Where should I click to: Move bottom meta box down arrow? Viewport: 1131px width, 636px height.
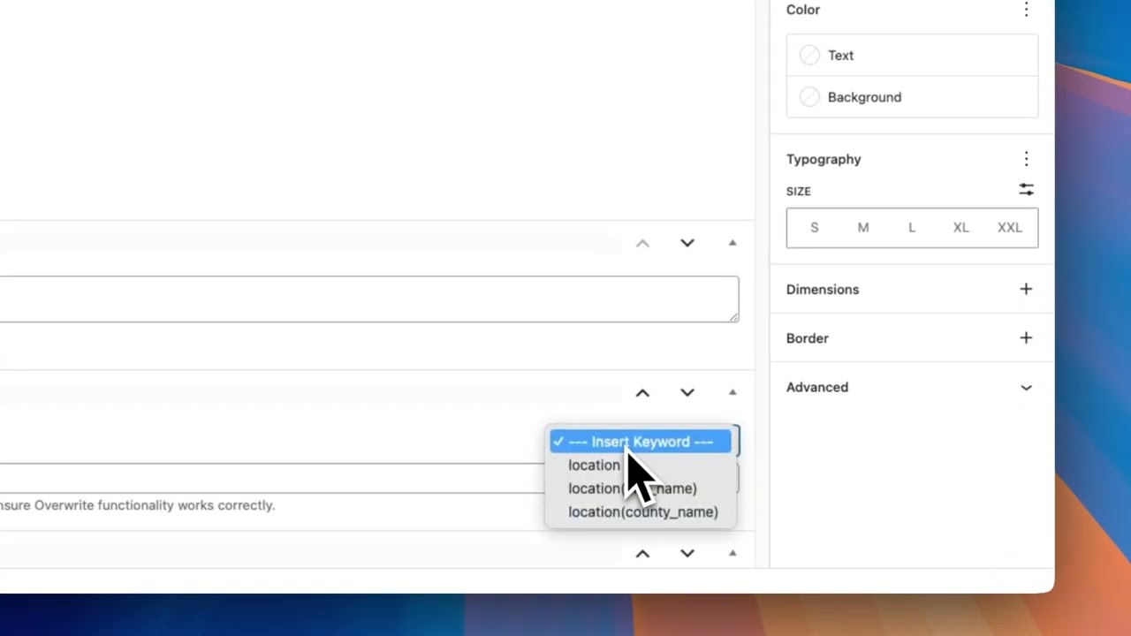pos(687,554)
